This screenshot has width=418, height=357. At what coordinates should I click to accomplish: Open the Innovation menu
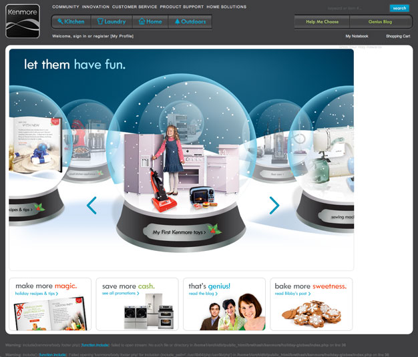95,7
